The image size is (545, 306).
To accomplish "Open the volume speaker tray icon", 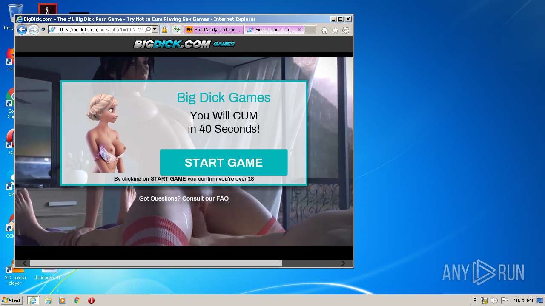I will pos(494,300).
